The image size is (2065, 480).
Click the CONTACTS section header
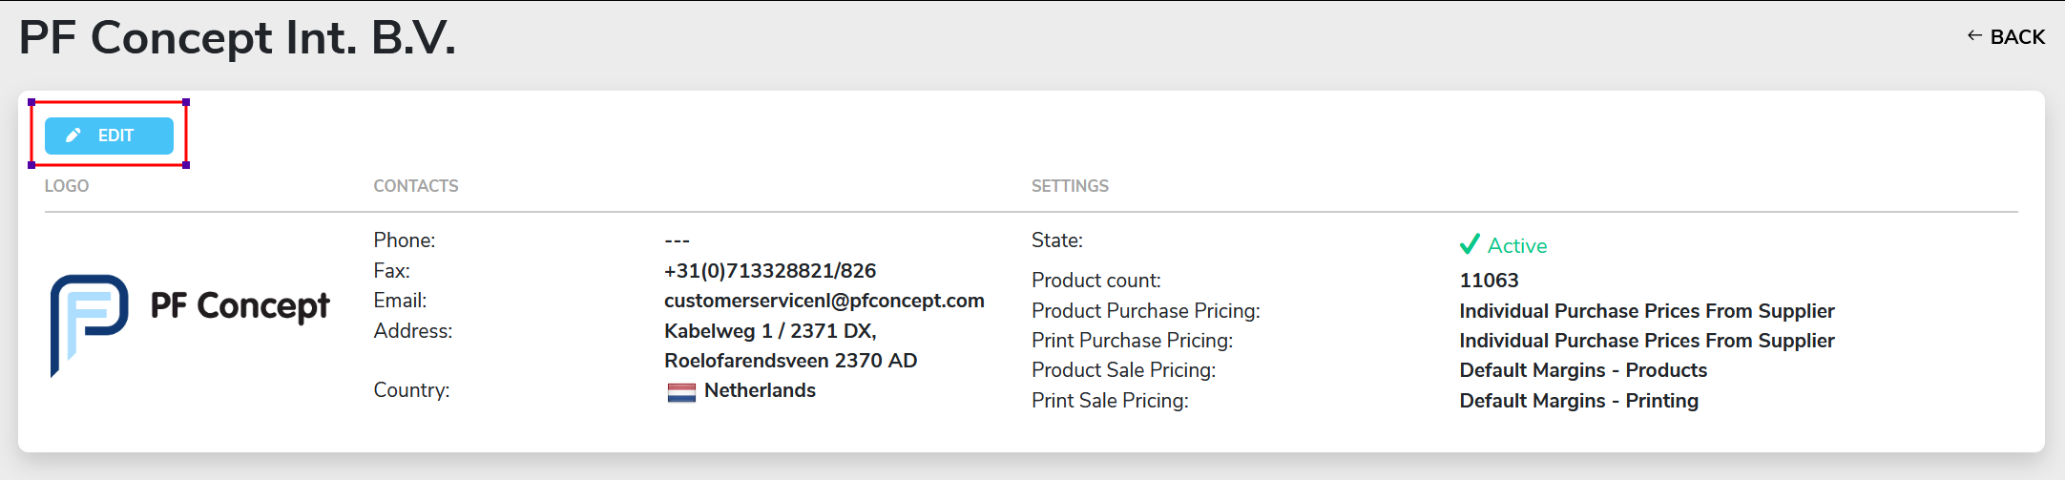pyautogui.click(x=416, y=186)
